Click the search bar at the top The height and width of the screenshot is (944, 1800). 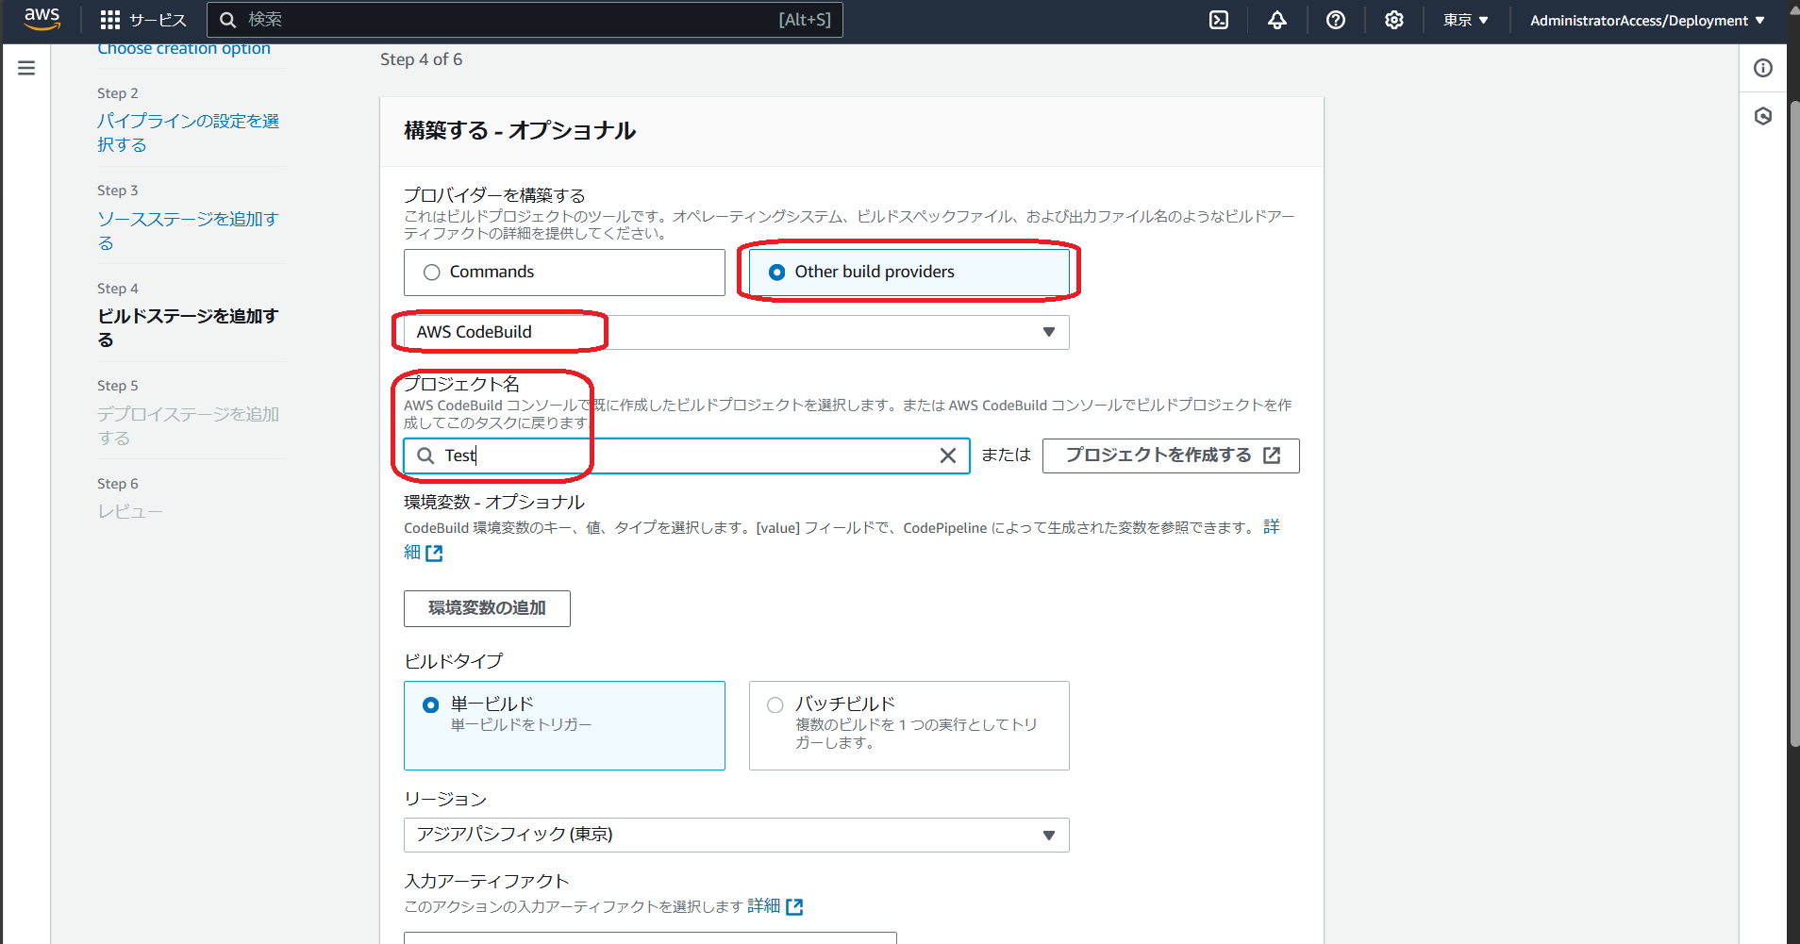[525, 19]
